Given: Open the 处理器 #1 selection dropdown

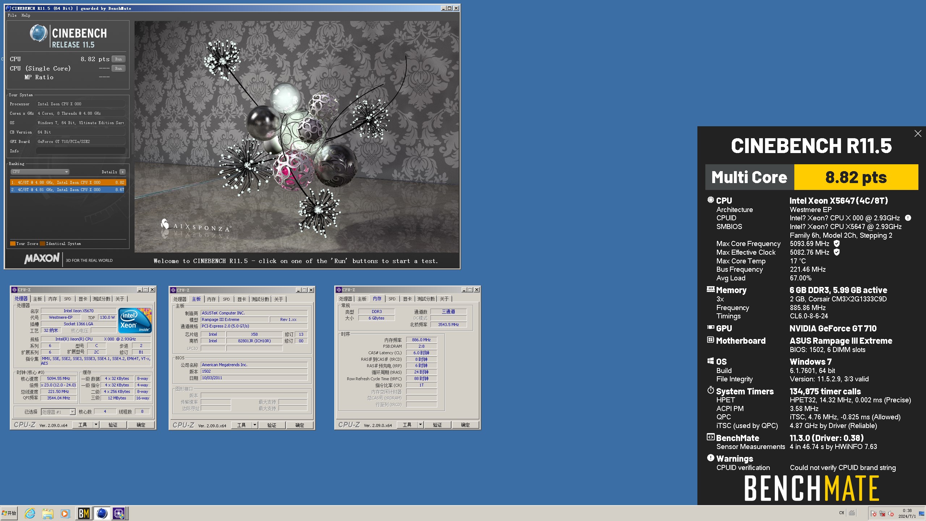Looking at the screenshot, I should pyautogui.click(x=58, y=412).
